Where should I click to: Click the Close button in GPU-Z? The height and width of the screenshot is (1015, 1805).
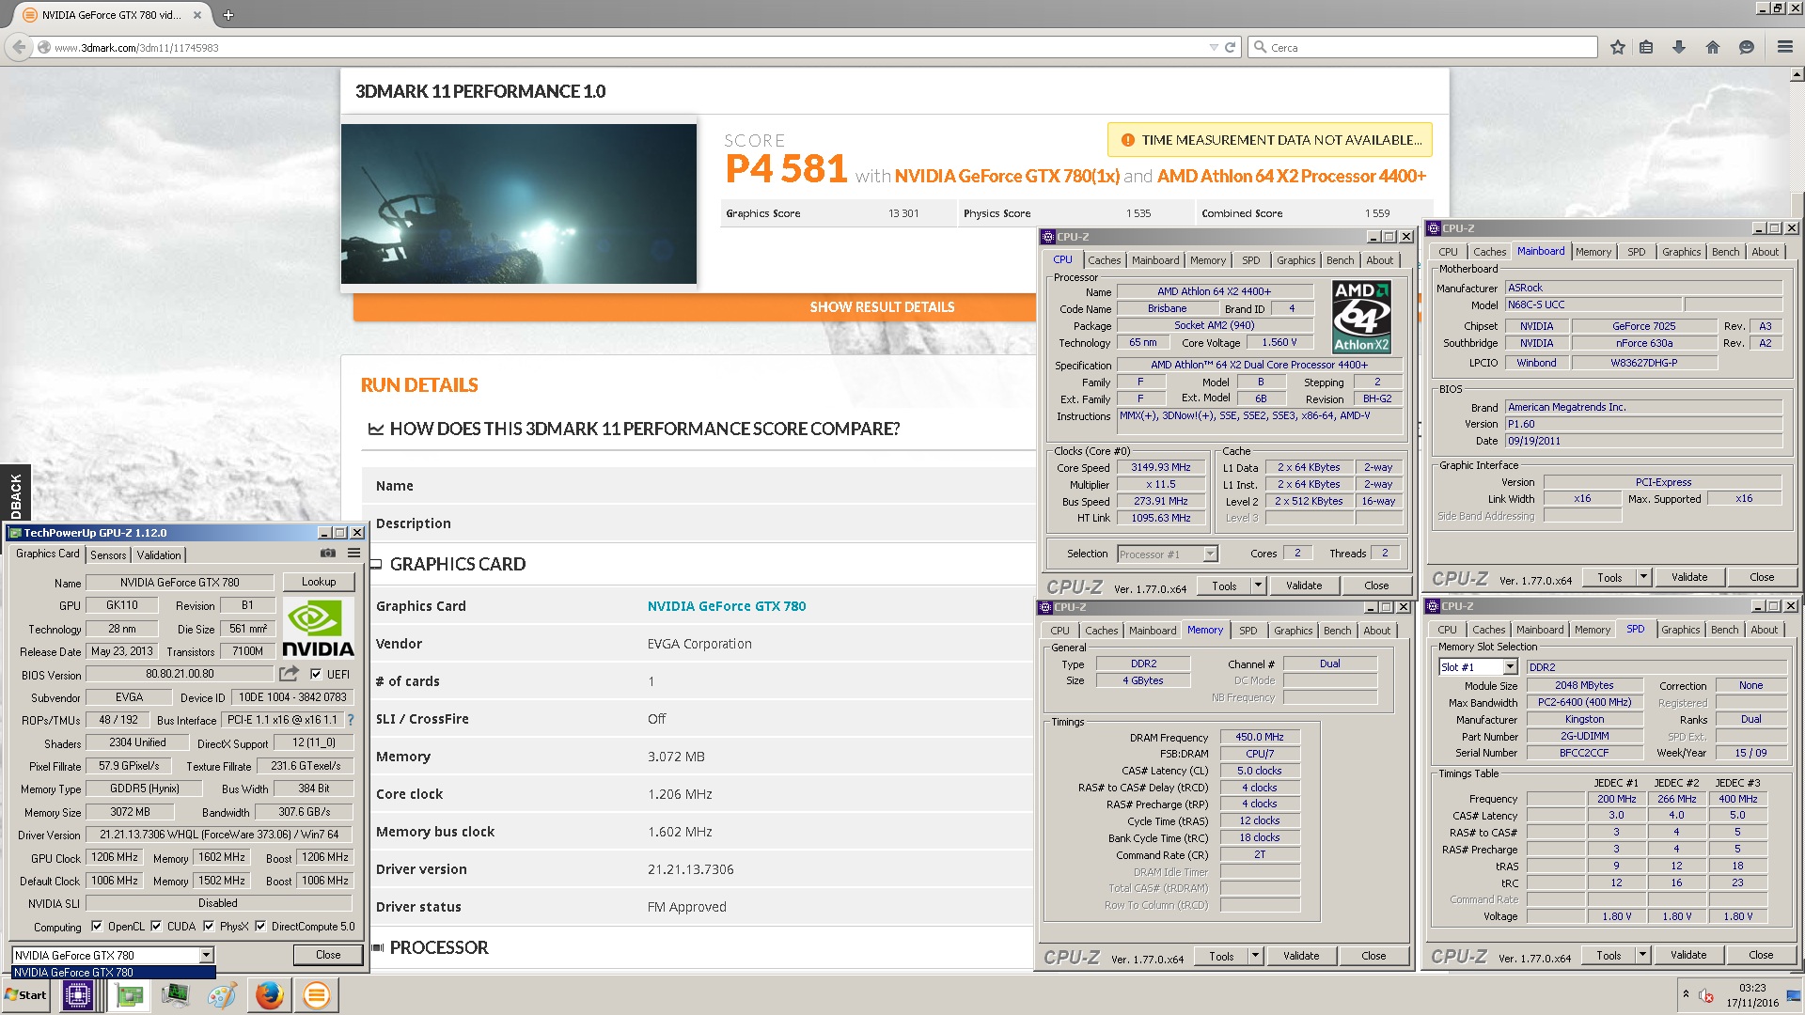coord(328,955)
